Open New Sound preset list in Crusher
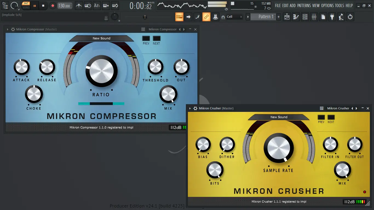 [279, 117]
